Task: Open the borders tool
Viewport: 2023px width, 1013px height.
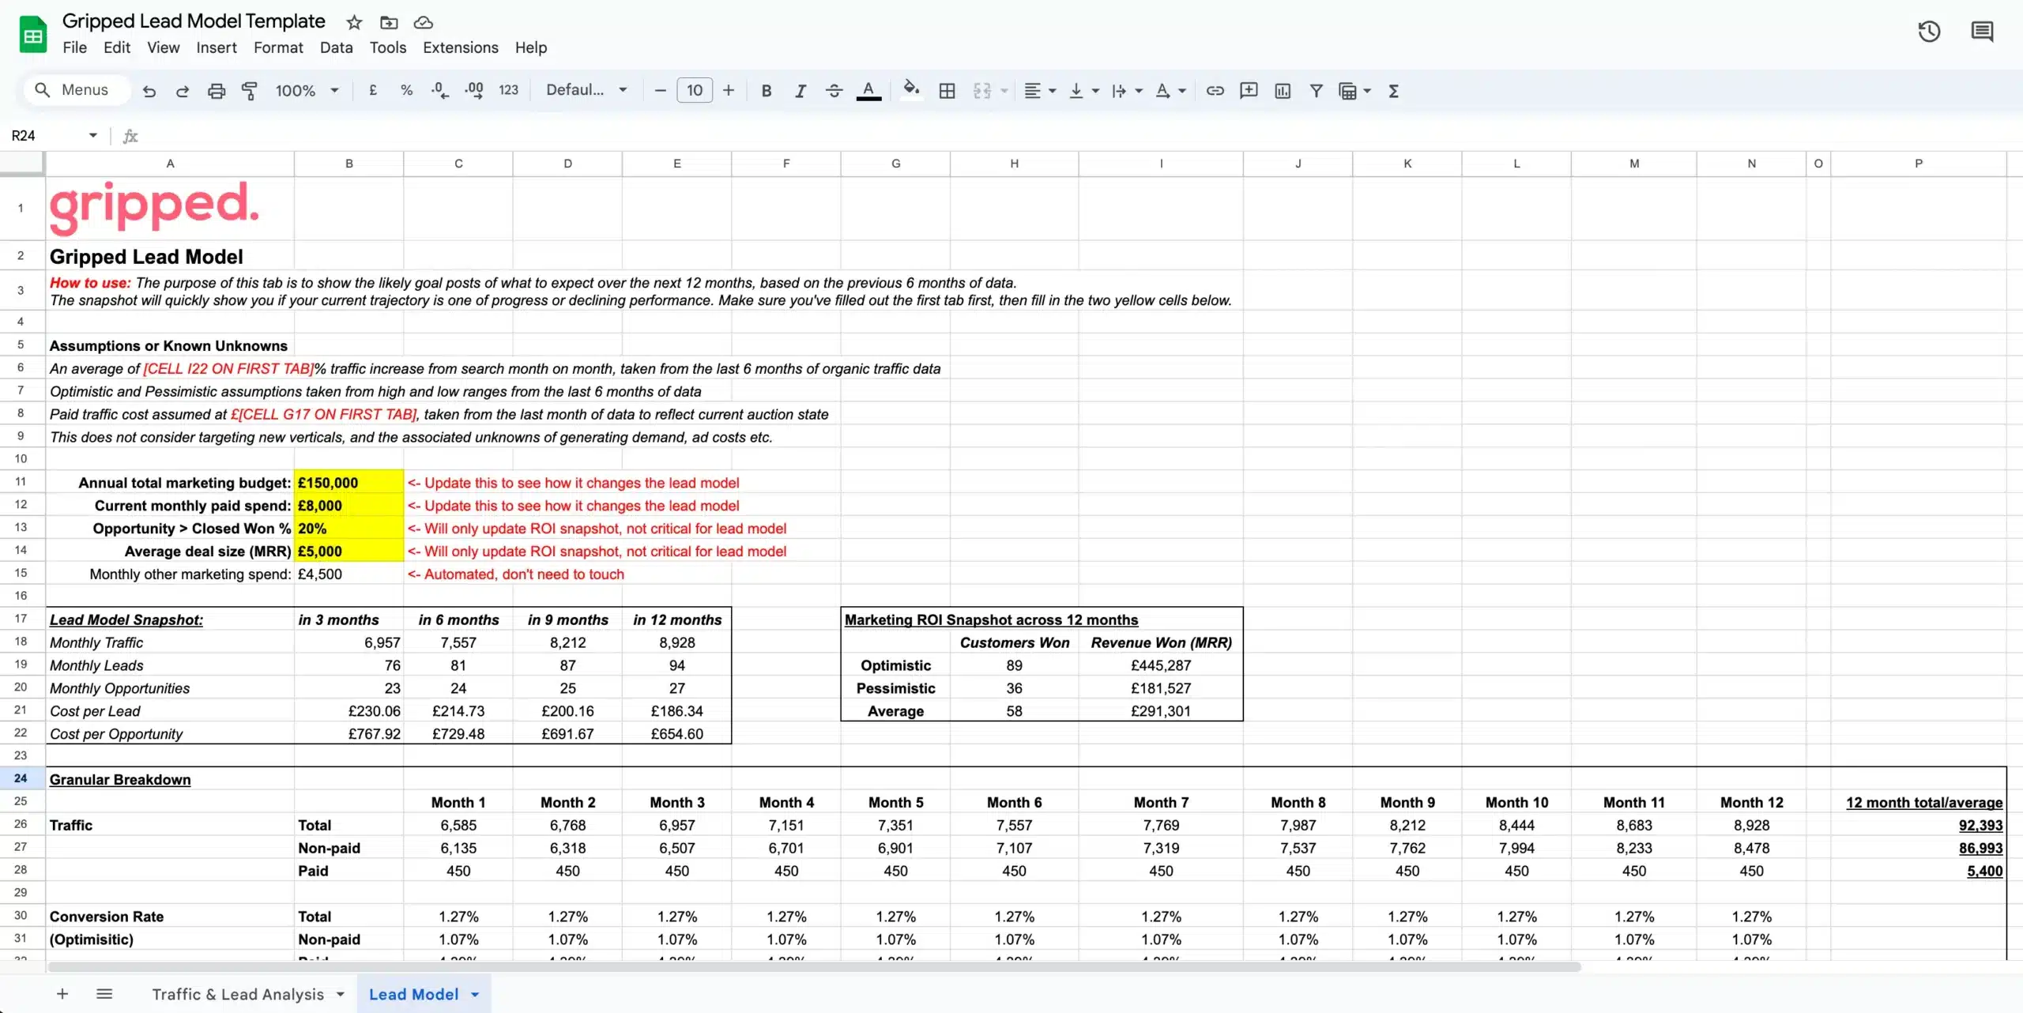Action: tap(947, 91)
